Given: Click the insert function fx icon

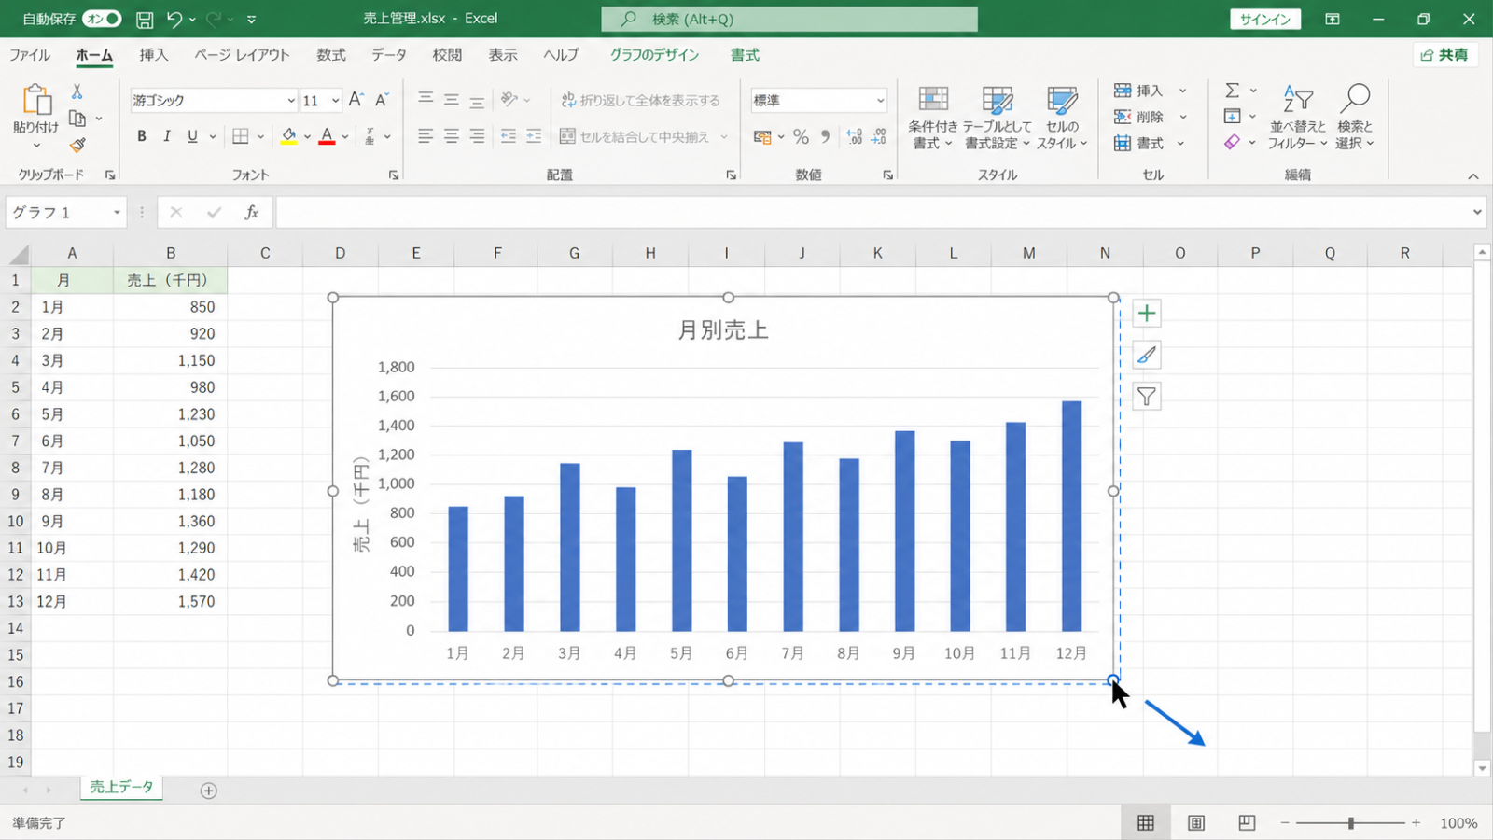Looking at the screenshot, I should 251,213.
